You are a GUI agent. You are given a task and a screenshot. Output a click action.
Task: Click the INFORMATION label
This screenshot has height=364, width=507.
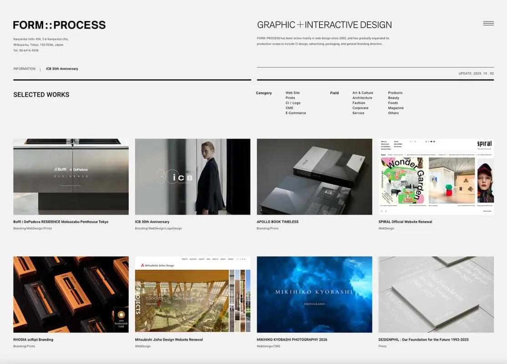(24, 69)
